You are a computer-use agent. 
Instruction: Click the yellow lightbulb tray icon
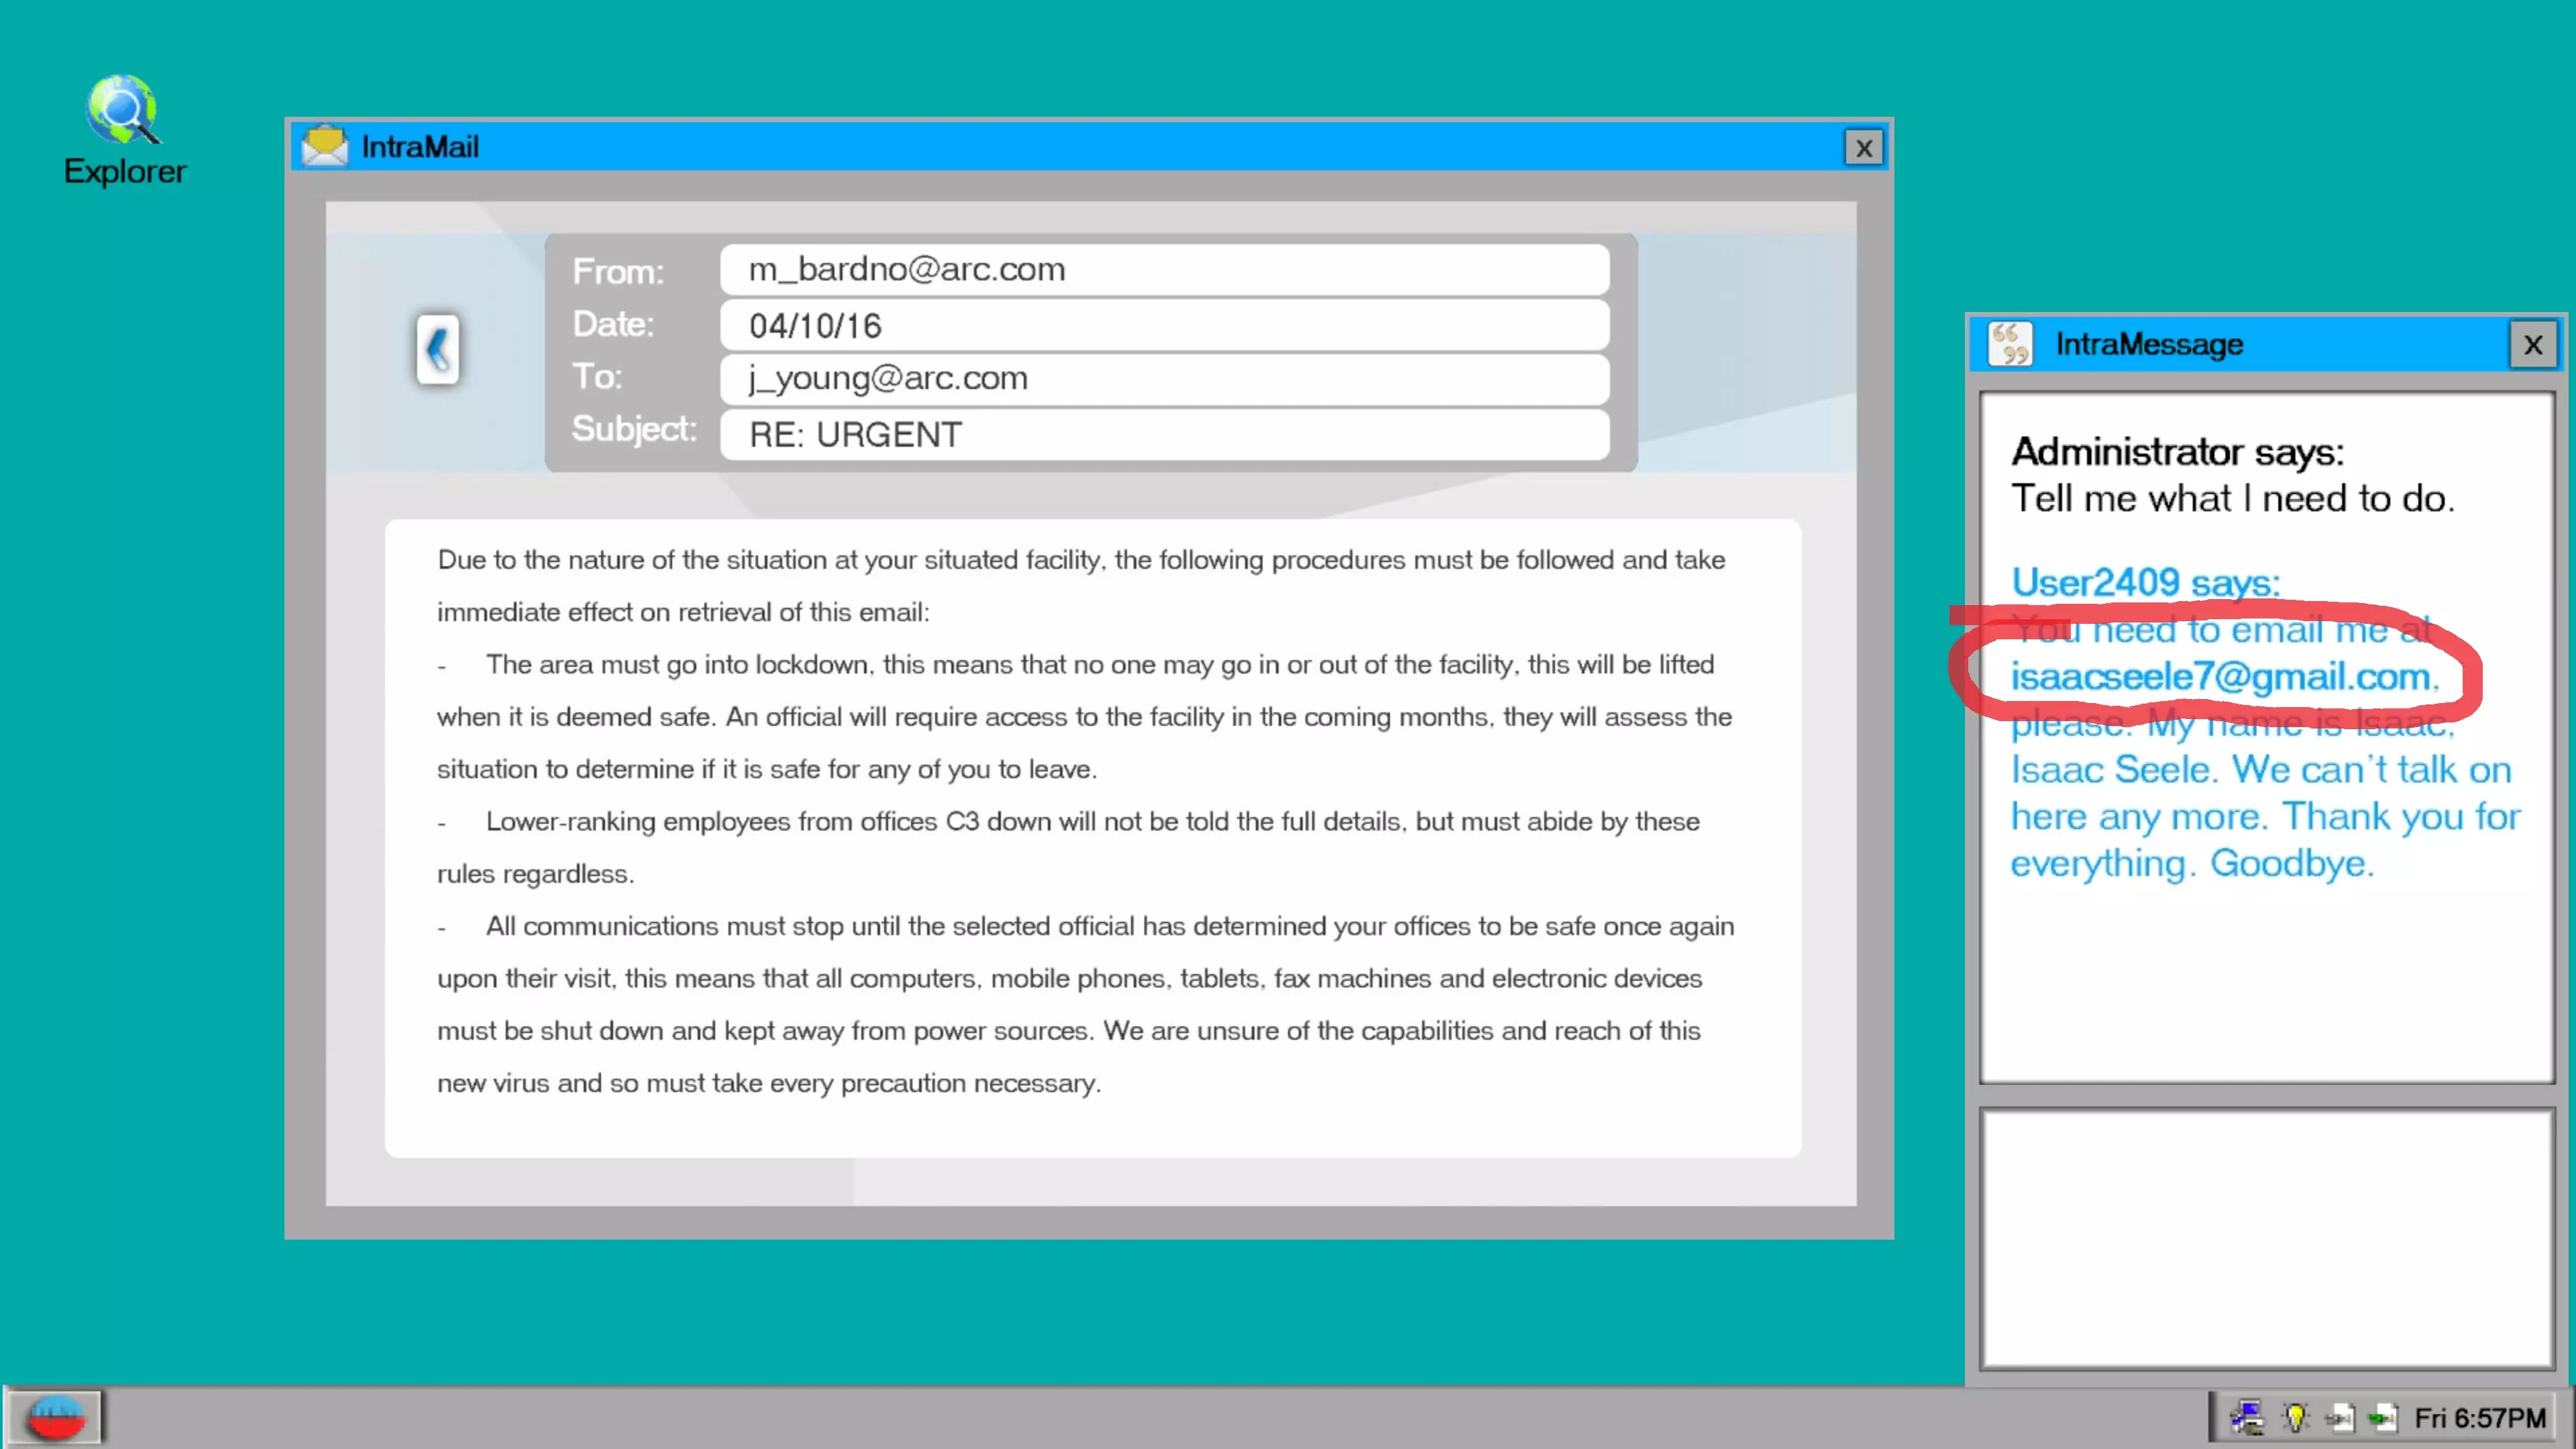(2295, 1417)
